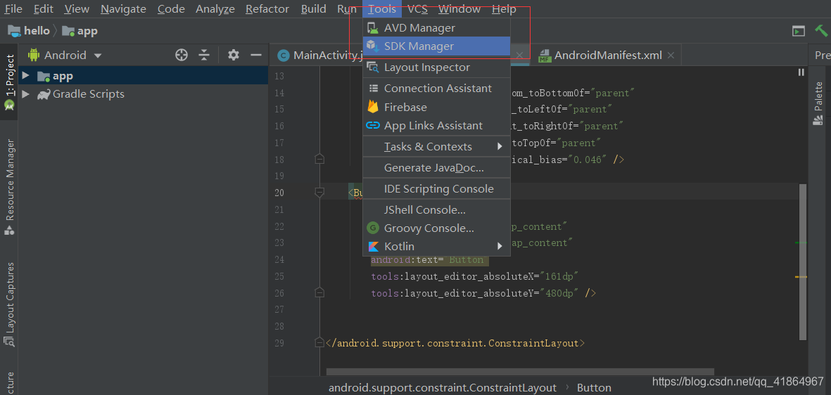Open the File menu
831x395 pixels.
click(x=13, y=9)
